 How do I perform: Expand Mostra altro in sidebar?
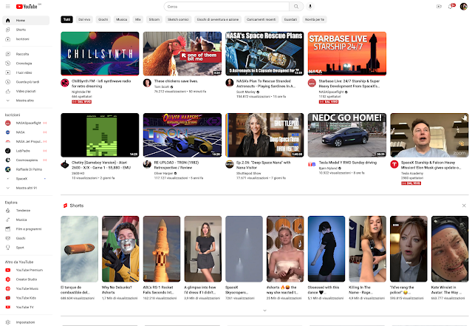tap(24, 100)
